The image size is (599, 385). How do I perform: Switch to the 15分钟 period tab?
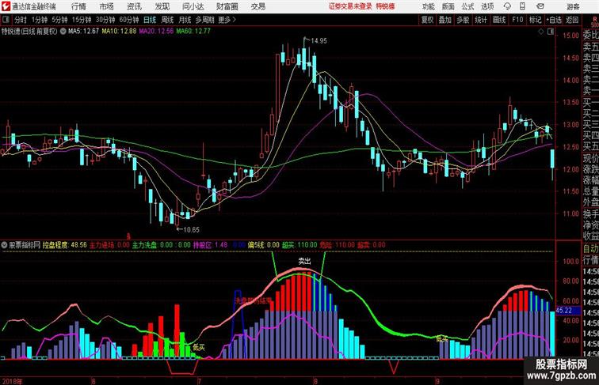point(82,20)
